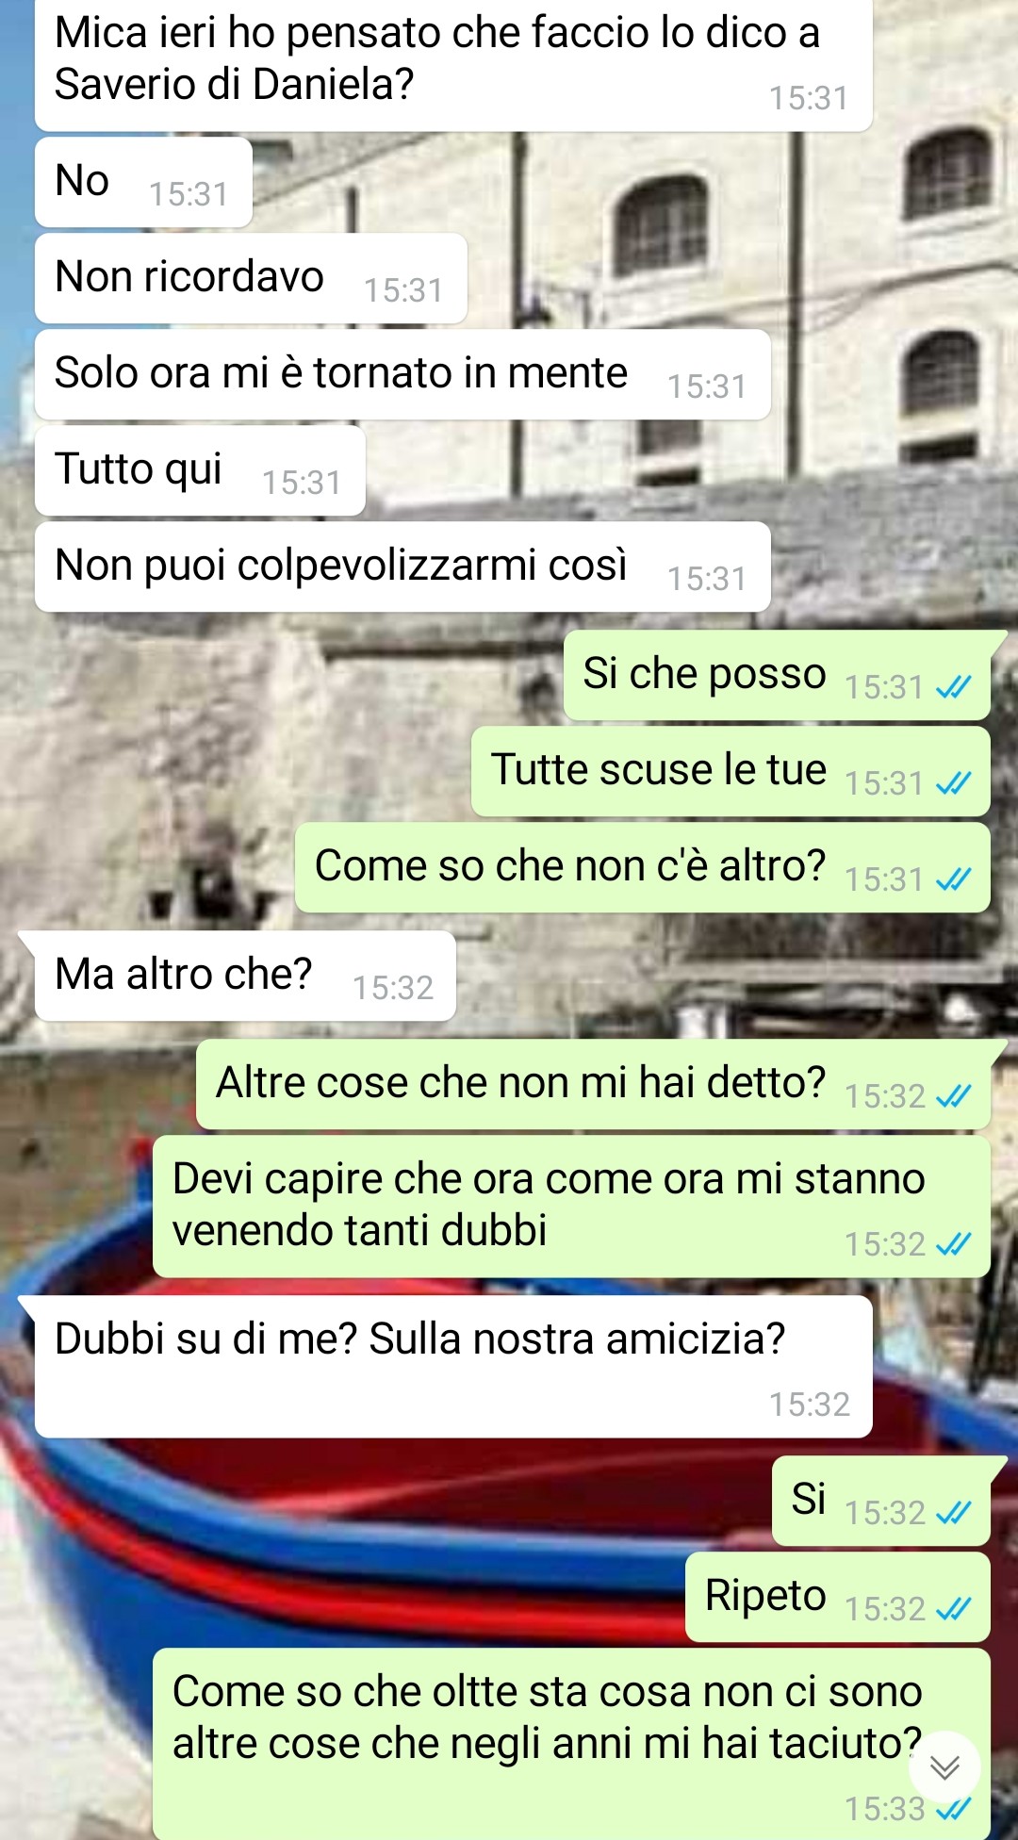Tap the 'Come so che oltte sta cosa' message
The width and height of the screenshot is (1018, 1840).
(x=571, y=1744)
